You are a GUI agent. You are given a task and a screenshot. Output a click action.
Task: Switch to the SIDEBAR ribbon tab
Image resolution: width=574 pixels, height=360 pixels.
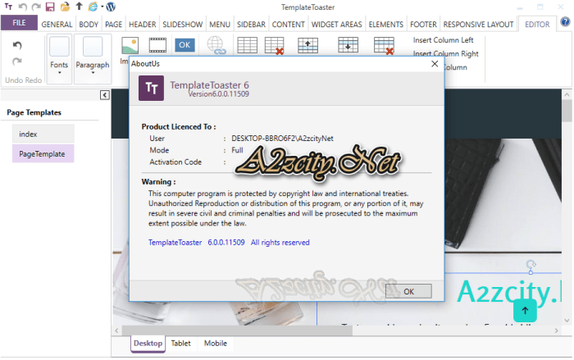[251, 24]
